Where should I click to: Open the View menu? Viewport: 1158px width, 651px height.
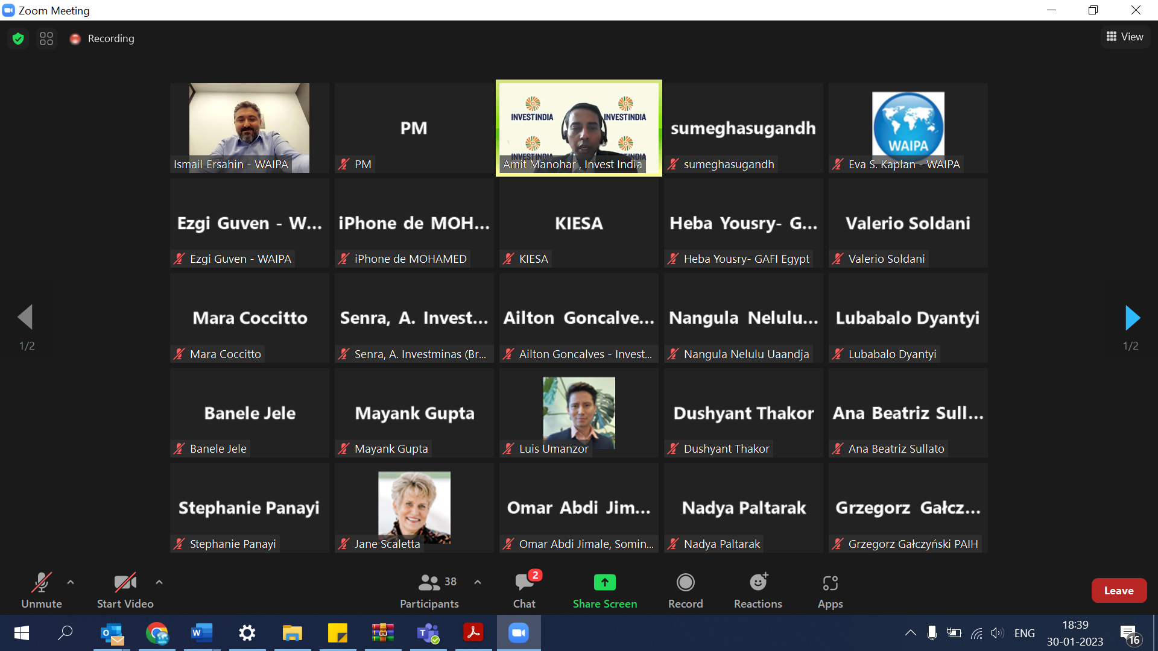pos(1125,37)
